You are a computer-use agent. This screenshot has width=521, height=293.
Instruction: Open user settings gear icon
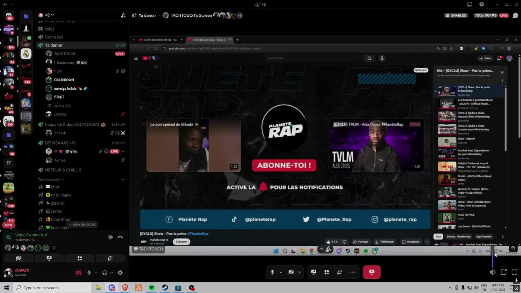pos(120,273)
